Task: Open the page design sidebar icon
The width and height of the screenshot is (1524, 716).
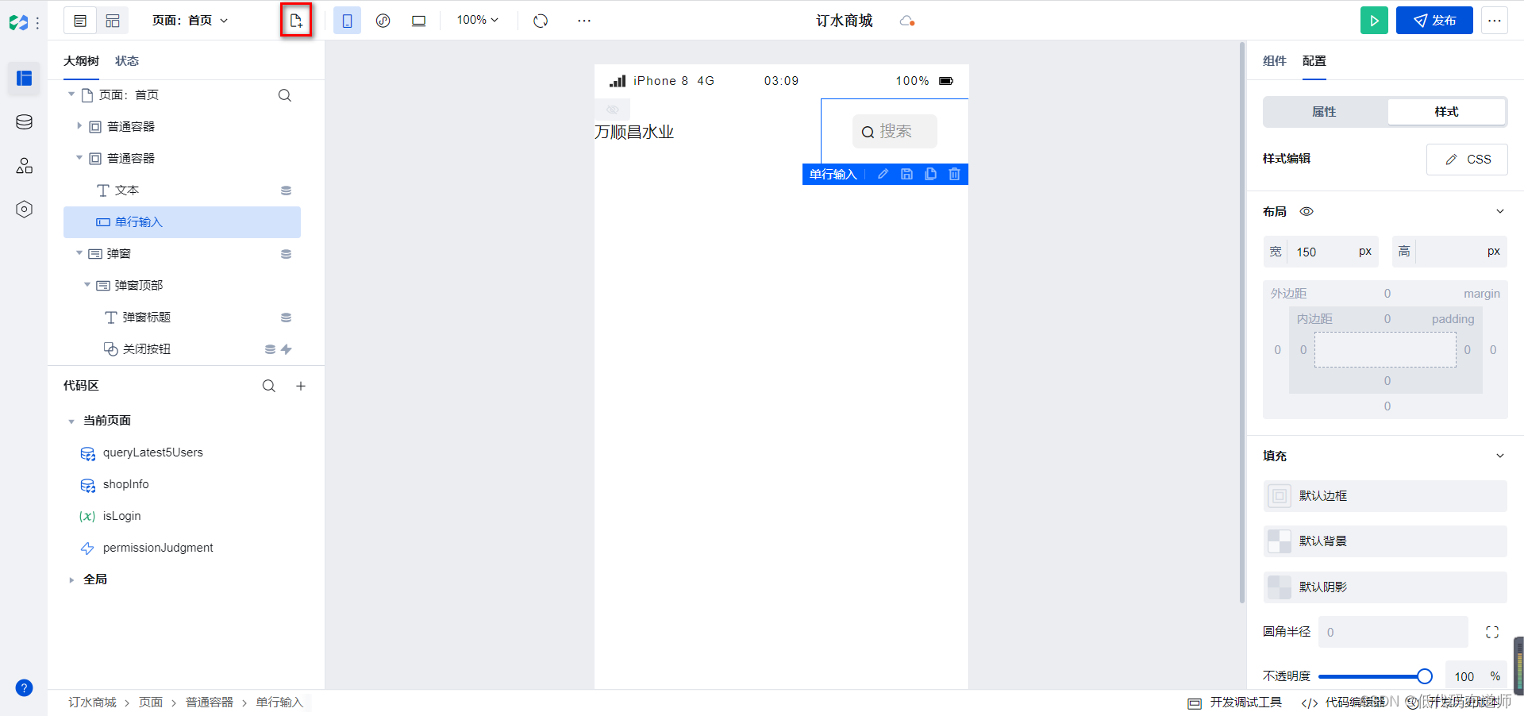Action: (x=24, y=78)
